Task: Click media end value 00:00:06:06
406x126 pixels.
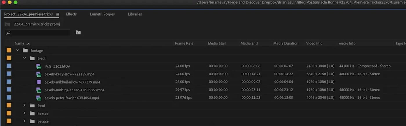Action: pos(251,66)
